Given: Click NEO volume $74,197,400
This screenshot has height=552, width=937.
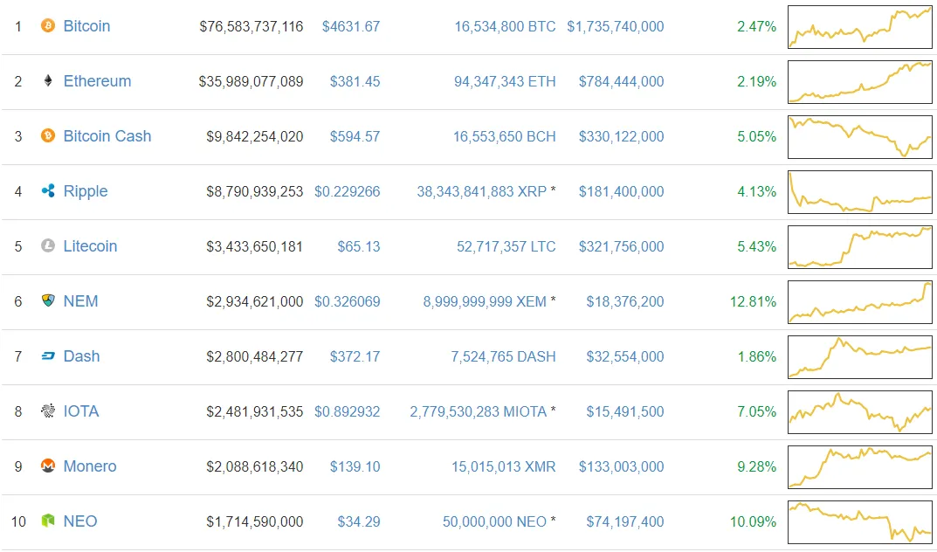Looking at the screenshot, I should pyautogui.click(x=625, y=521).
